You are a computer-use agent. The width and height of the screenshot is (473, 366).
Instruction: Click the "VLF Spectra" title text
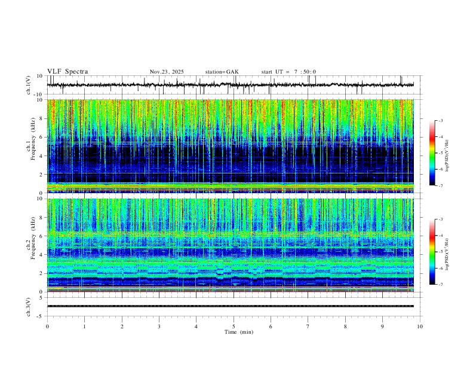tap(67, 72)
